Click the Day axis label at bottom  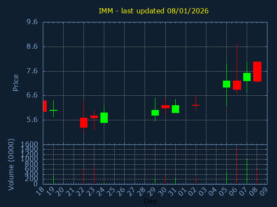point(150,201)
